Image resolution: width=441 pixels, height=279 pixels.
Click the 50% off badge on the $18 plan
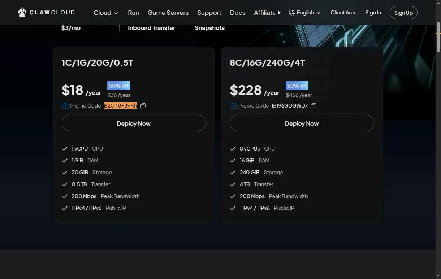click(x=118, y=86)
